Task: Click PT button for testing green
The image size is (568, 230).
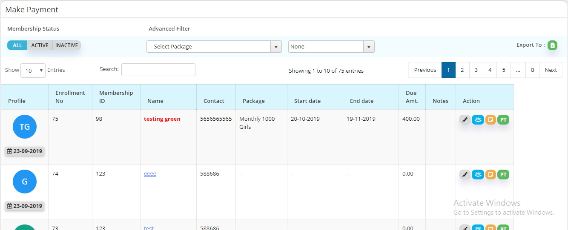Action: pyautogui.click(x=503, y=120)
